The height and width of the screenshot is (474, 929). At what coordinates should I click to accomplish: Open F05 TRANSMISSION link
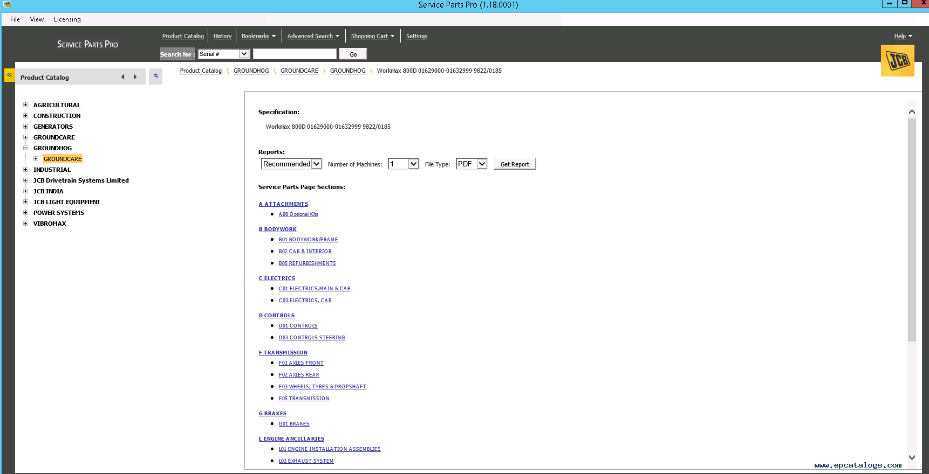[304, 399]
